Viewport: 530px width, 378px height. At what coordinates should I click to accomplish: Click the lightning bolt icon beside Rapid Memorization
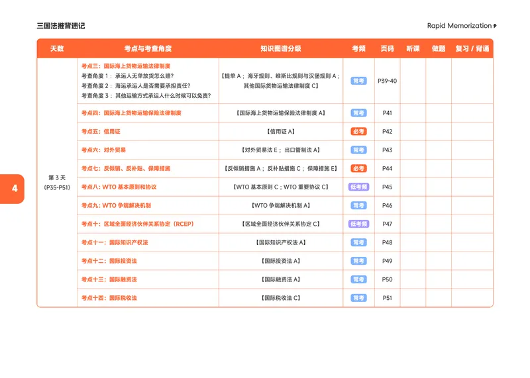tap(495, 26)
